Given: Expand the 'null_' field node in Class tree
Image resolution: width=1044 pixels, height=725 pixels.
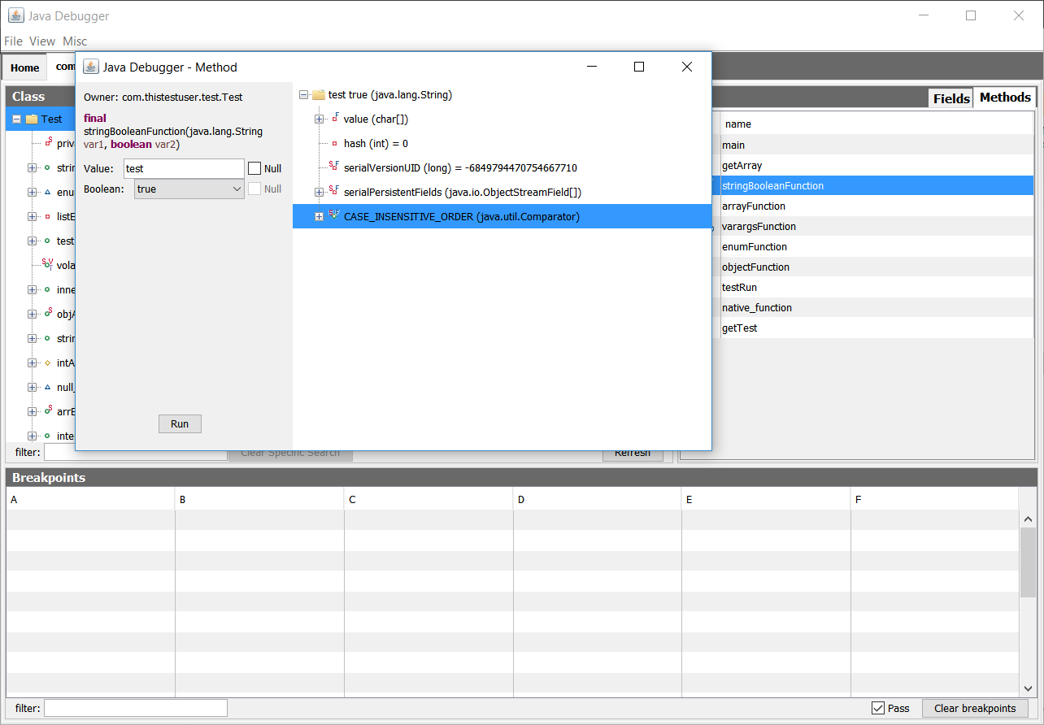Looking at the screenshot, I should [x=32, y=388].
